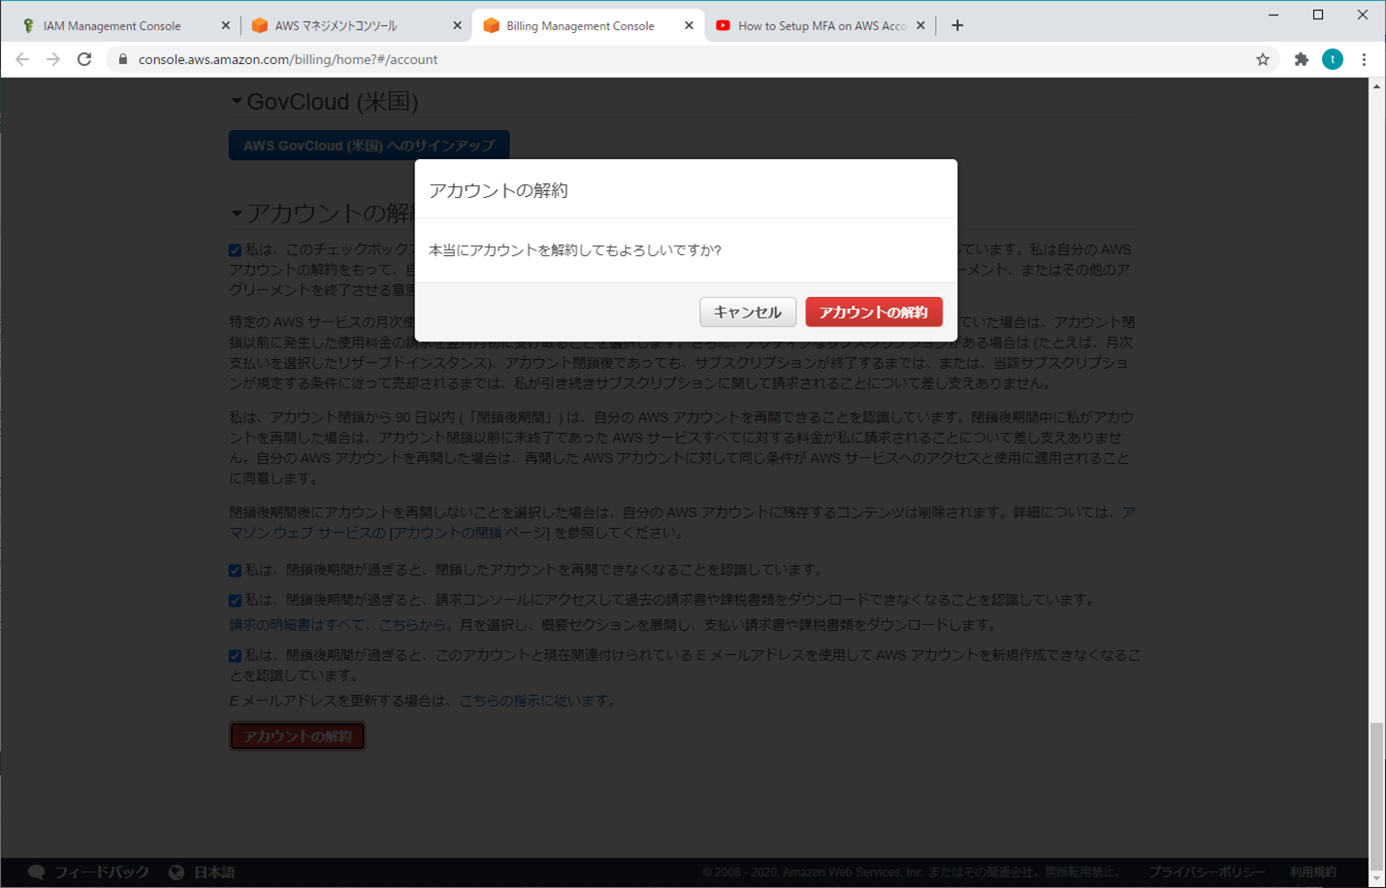Click the feedback speech bubble icon
The height and width of the screenshot is (888, 1386).
[36, 872]
